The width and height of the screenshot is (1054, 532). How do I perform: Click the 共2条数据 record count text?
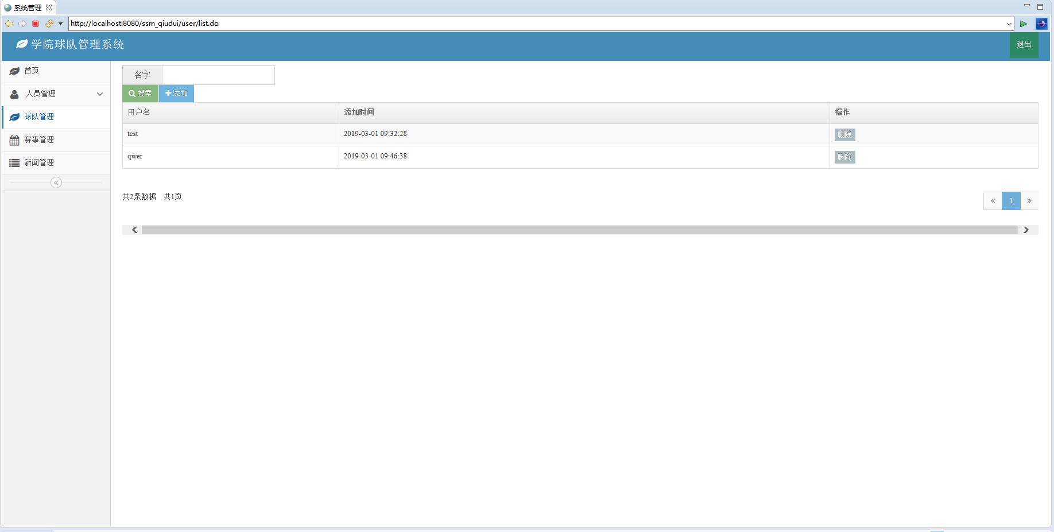(x=139, y=197)
